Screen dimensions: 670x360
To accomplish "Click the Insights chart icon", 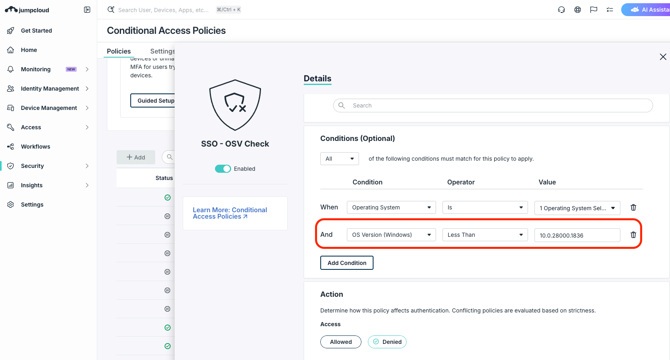I will tap(11, 185).
